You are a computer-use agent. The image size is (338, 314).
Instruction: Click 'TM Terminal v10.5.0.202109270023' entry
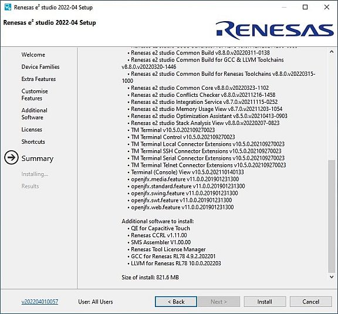(x=173, y=130)
